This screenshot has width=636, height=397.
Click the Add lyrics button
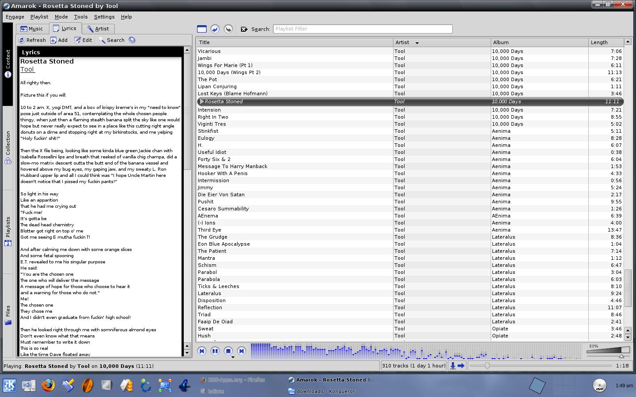[x=59, y=40]
